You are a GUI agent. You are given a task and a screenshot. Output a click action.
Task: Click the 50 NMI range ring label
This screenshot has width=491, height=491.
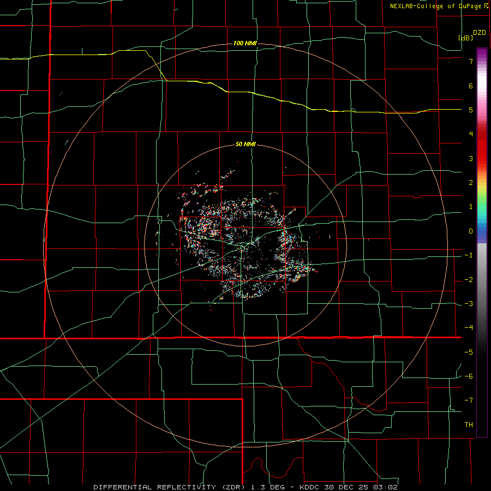tap(245, 145)
